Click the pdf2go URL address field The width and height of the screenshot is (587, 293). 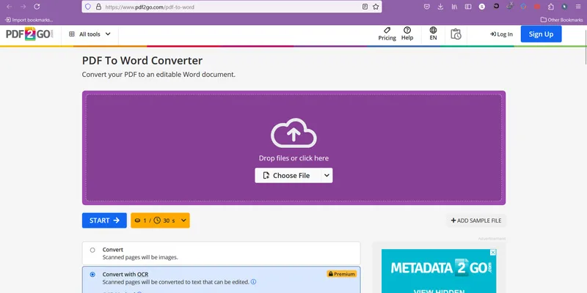[232, 7]
